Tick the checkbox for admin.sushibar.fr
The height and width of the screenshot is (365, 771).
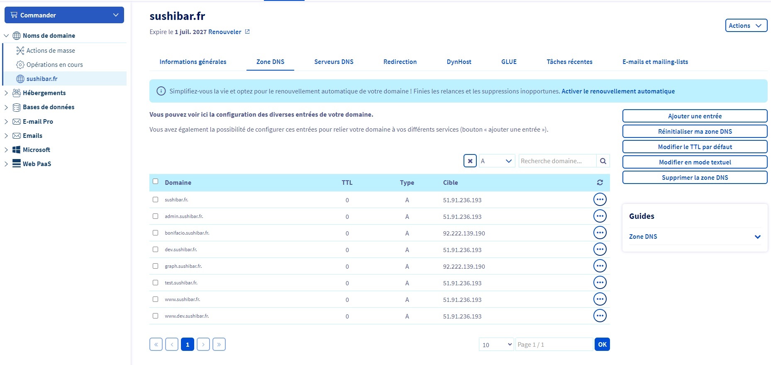coord(155,216)
